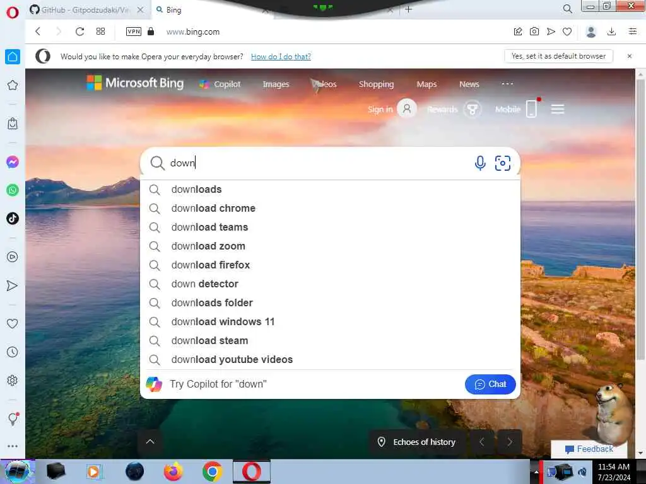Open Shopping in Bing navigation
Viewport: 646px width, 484px height.
(376, 84)
